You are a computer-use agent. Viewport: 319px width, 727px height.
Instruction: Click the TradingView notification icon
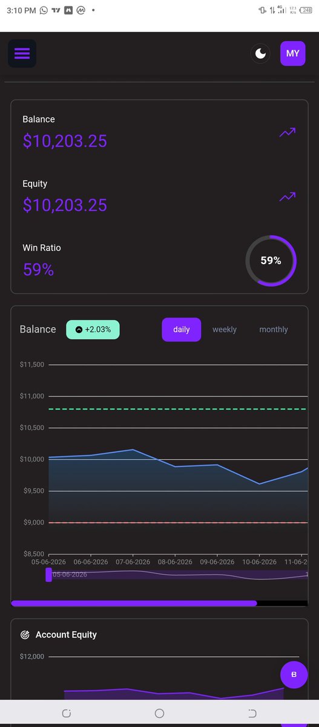(x=56, y=10)
